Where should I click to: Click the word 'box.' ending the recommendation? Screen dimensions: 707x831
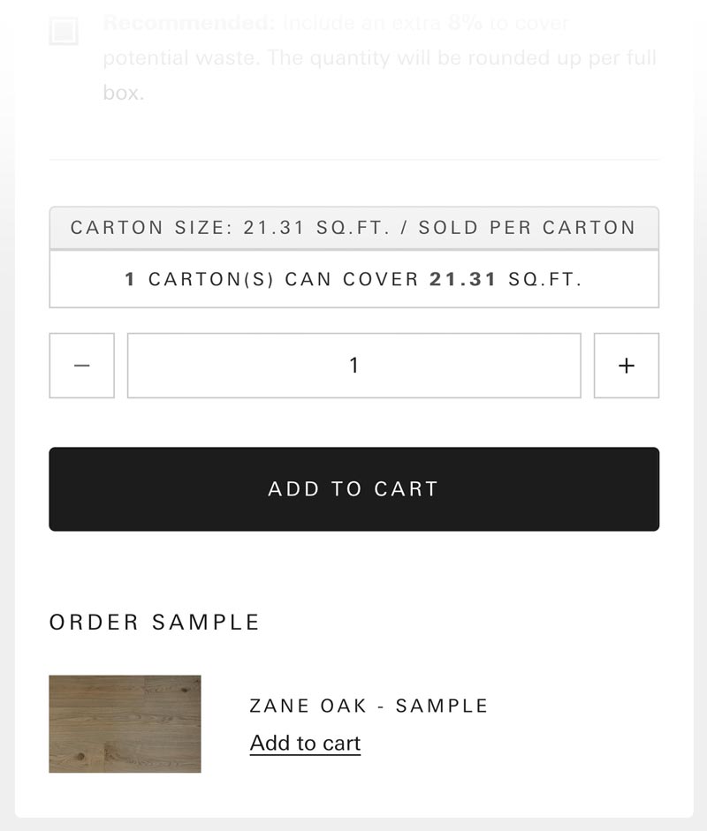coord(123,93)
